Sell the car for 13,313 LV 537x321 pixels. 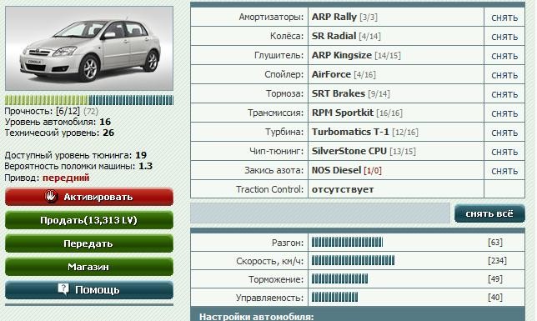pyautogui.click(x=89, y=220)
